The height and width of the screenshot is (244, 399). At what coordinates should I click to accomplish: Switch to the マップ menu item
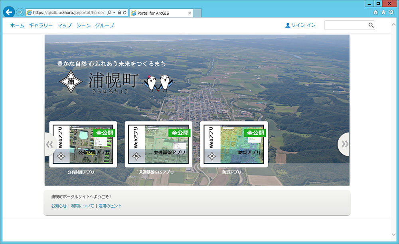coord(64,25)
